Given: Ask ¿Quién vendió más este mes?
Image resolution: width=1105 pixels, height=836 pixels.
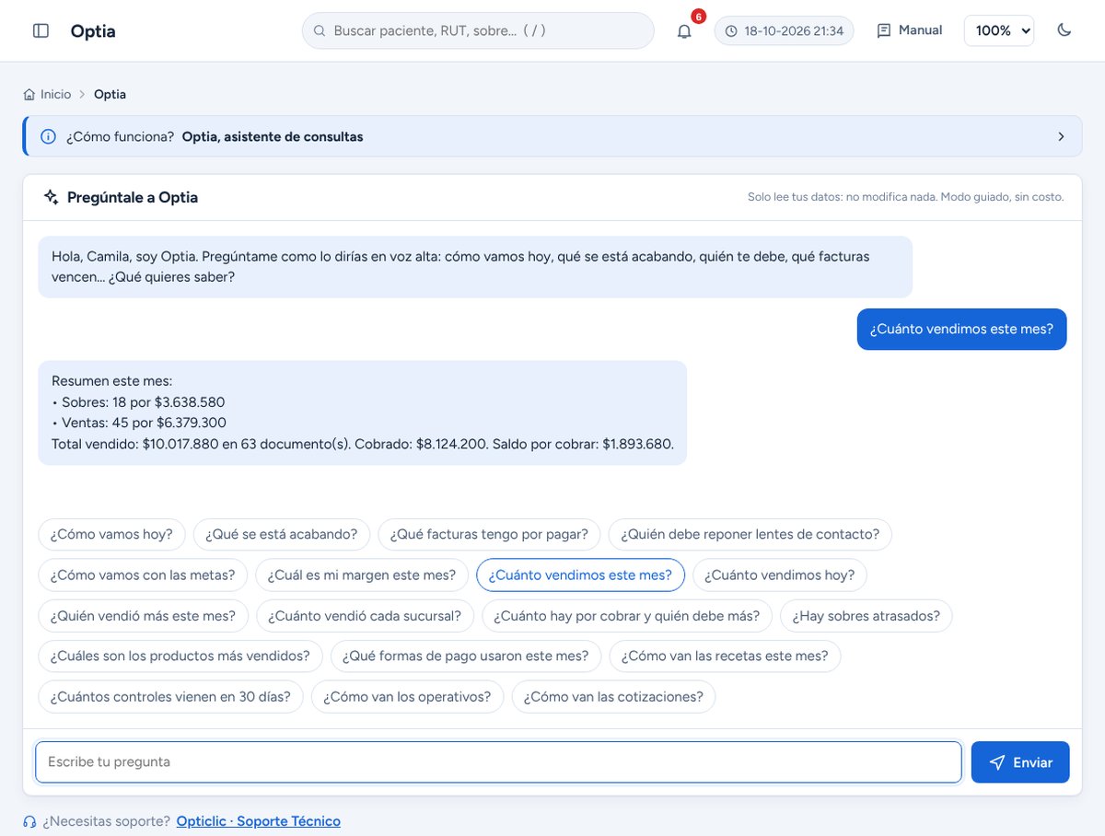Looking at the screenshot, I should pyautogui.click(x=143, y=616).
